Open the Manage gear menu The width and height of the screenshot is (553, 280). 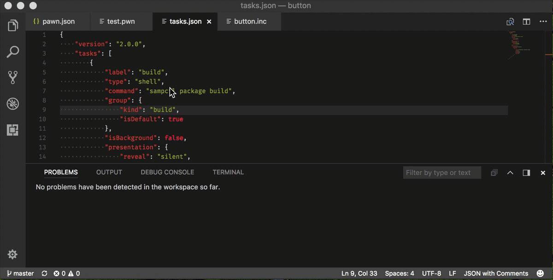point(13,254)
